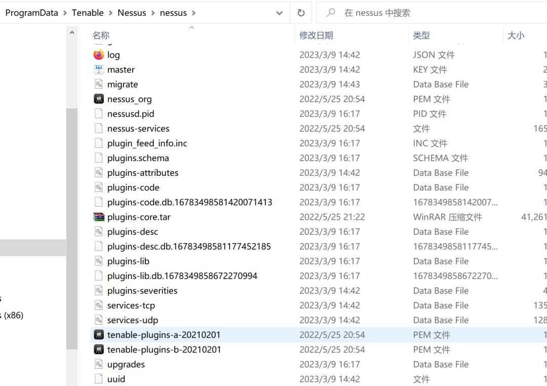This screenshot has height=386, width=547.
Task: Select the tenable-plugins-b-20210201 file name
Action: coord(164,350)
